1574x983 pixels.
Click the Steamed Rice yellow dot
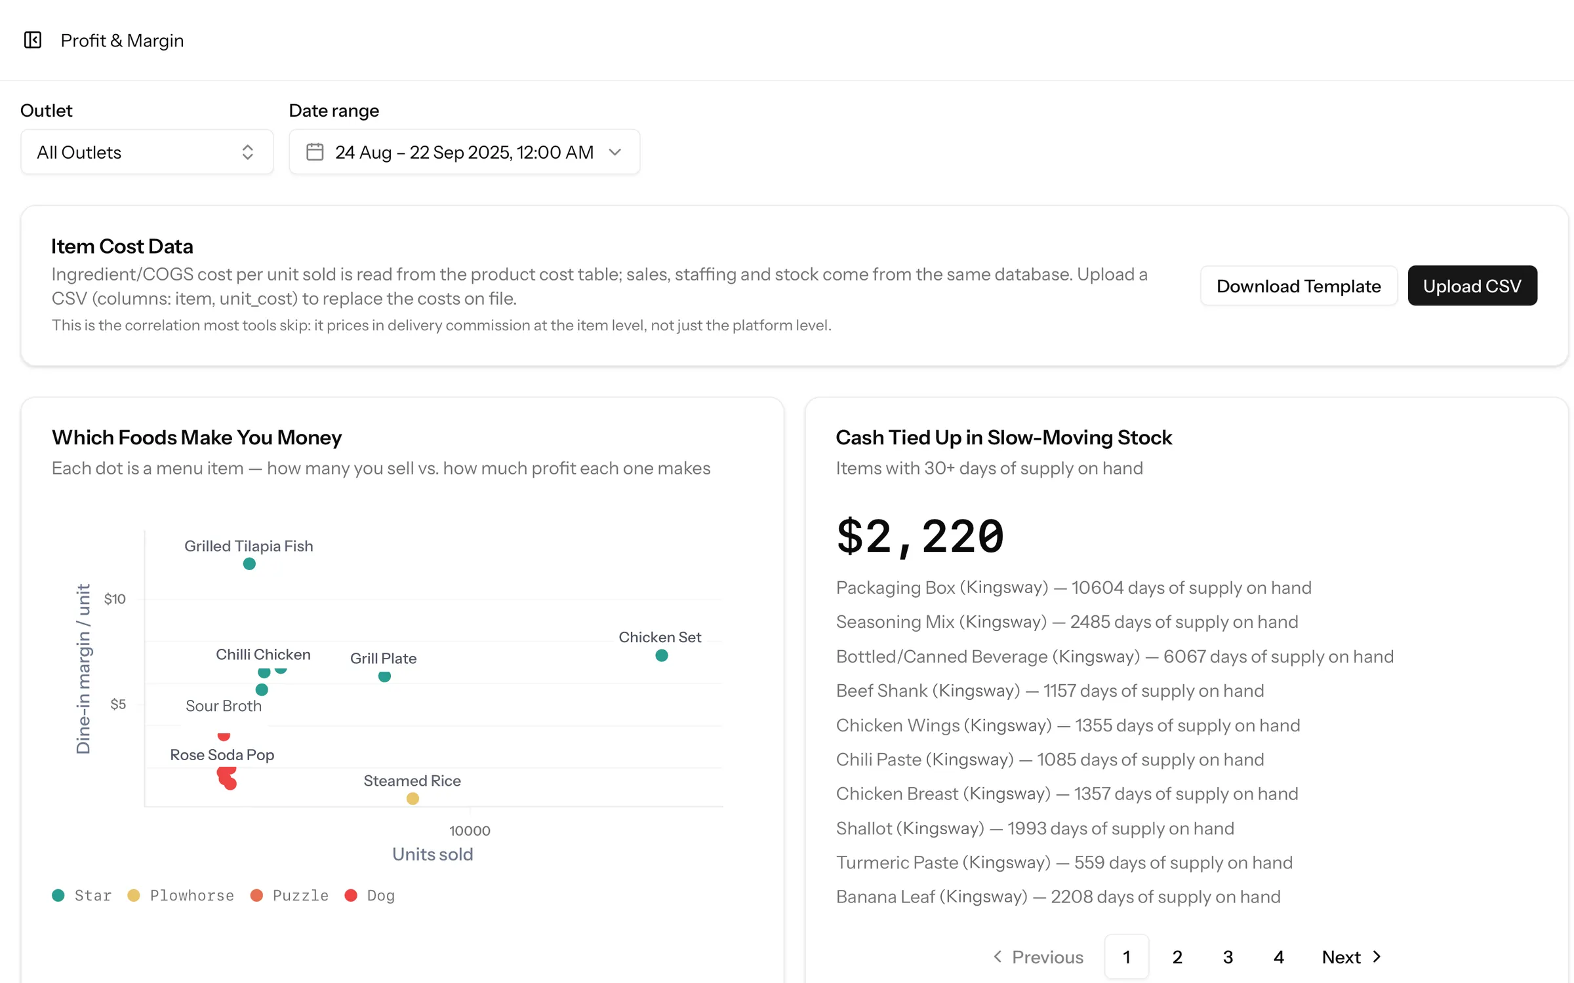pos(413,798)
